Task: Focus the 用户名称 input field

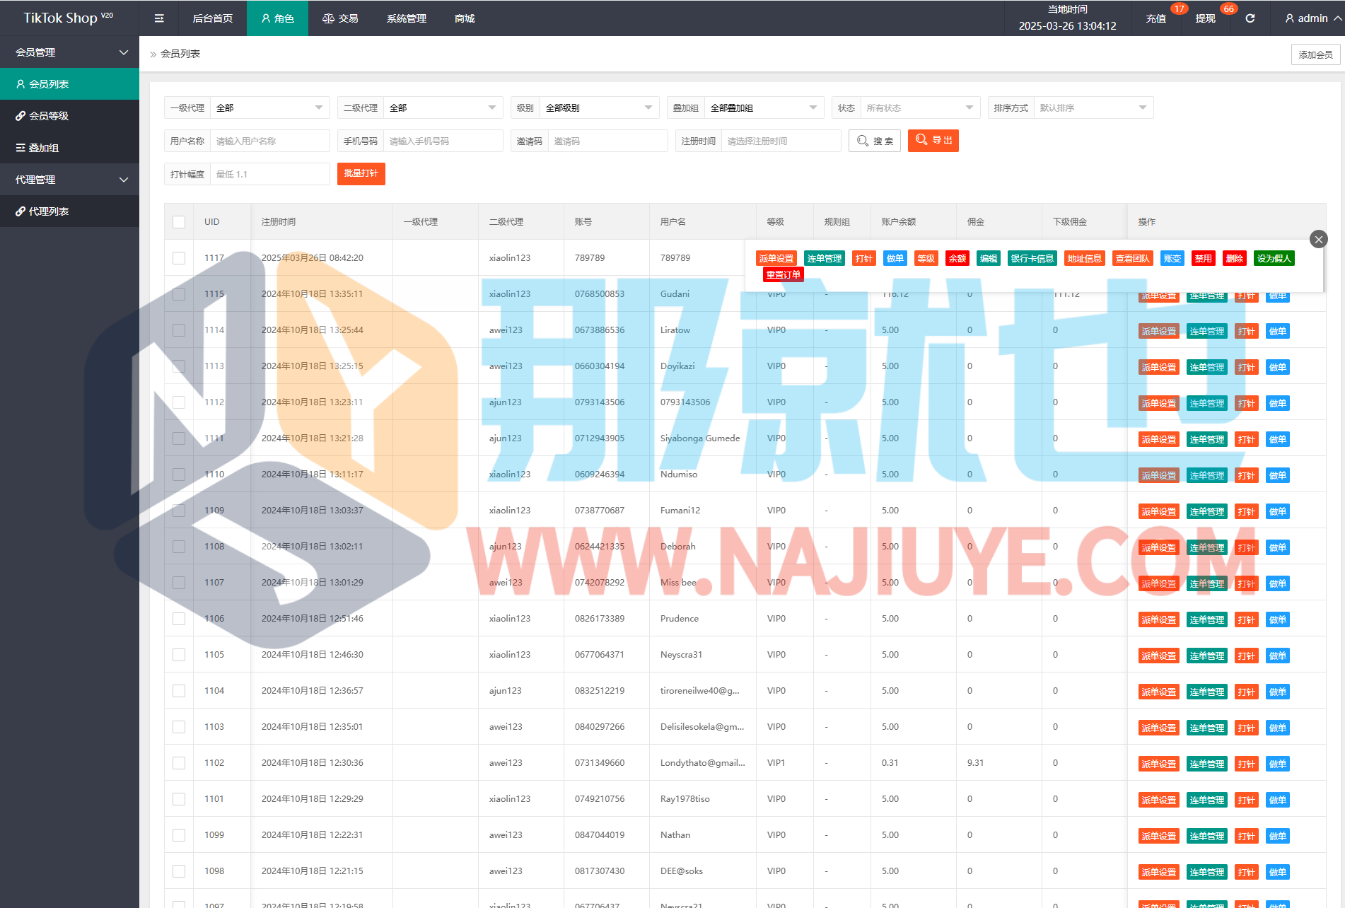Action: (x=269, y=141)
